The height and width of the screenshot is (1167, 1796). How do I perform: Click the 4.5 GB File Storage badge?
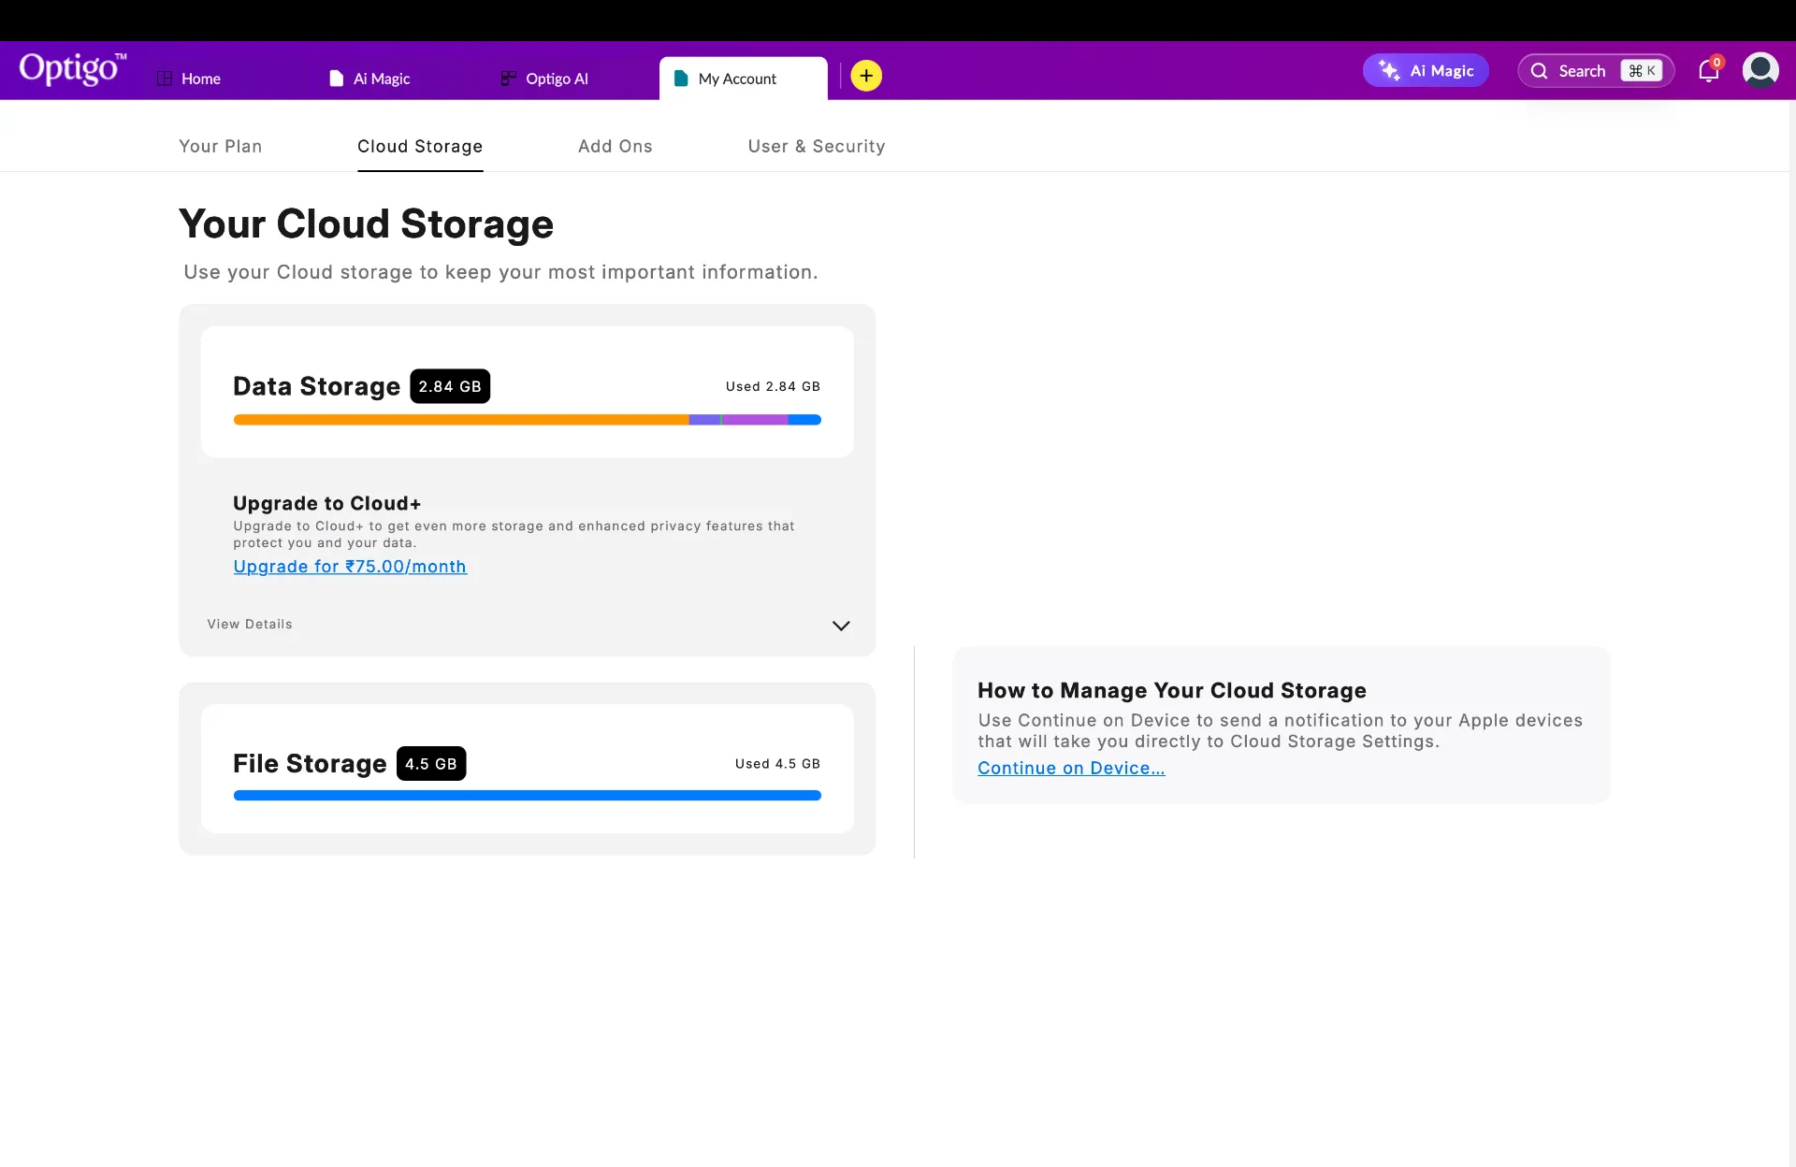point(431,764)
